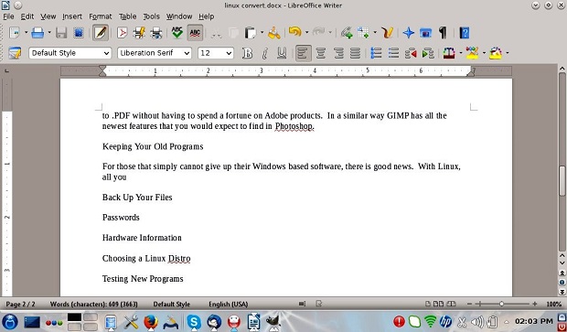The width and height of the screenshot is (567, 332).
Task: Select Align Right button
Action: click(x=338, y=53)
